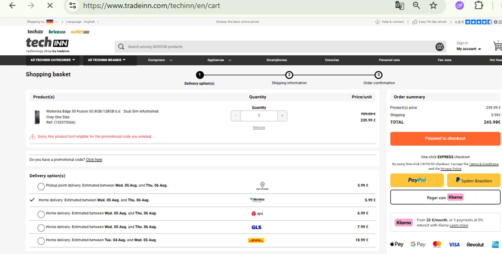This screenshot has width=502, height=254.
Task: Click the GLS carrier logo
Action: click(x=257, y=227)
